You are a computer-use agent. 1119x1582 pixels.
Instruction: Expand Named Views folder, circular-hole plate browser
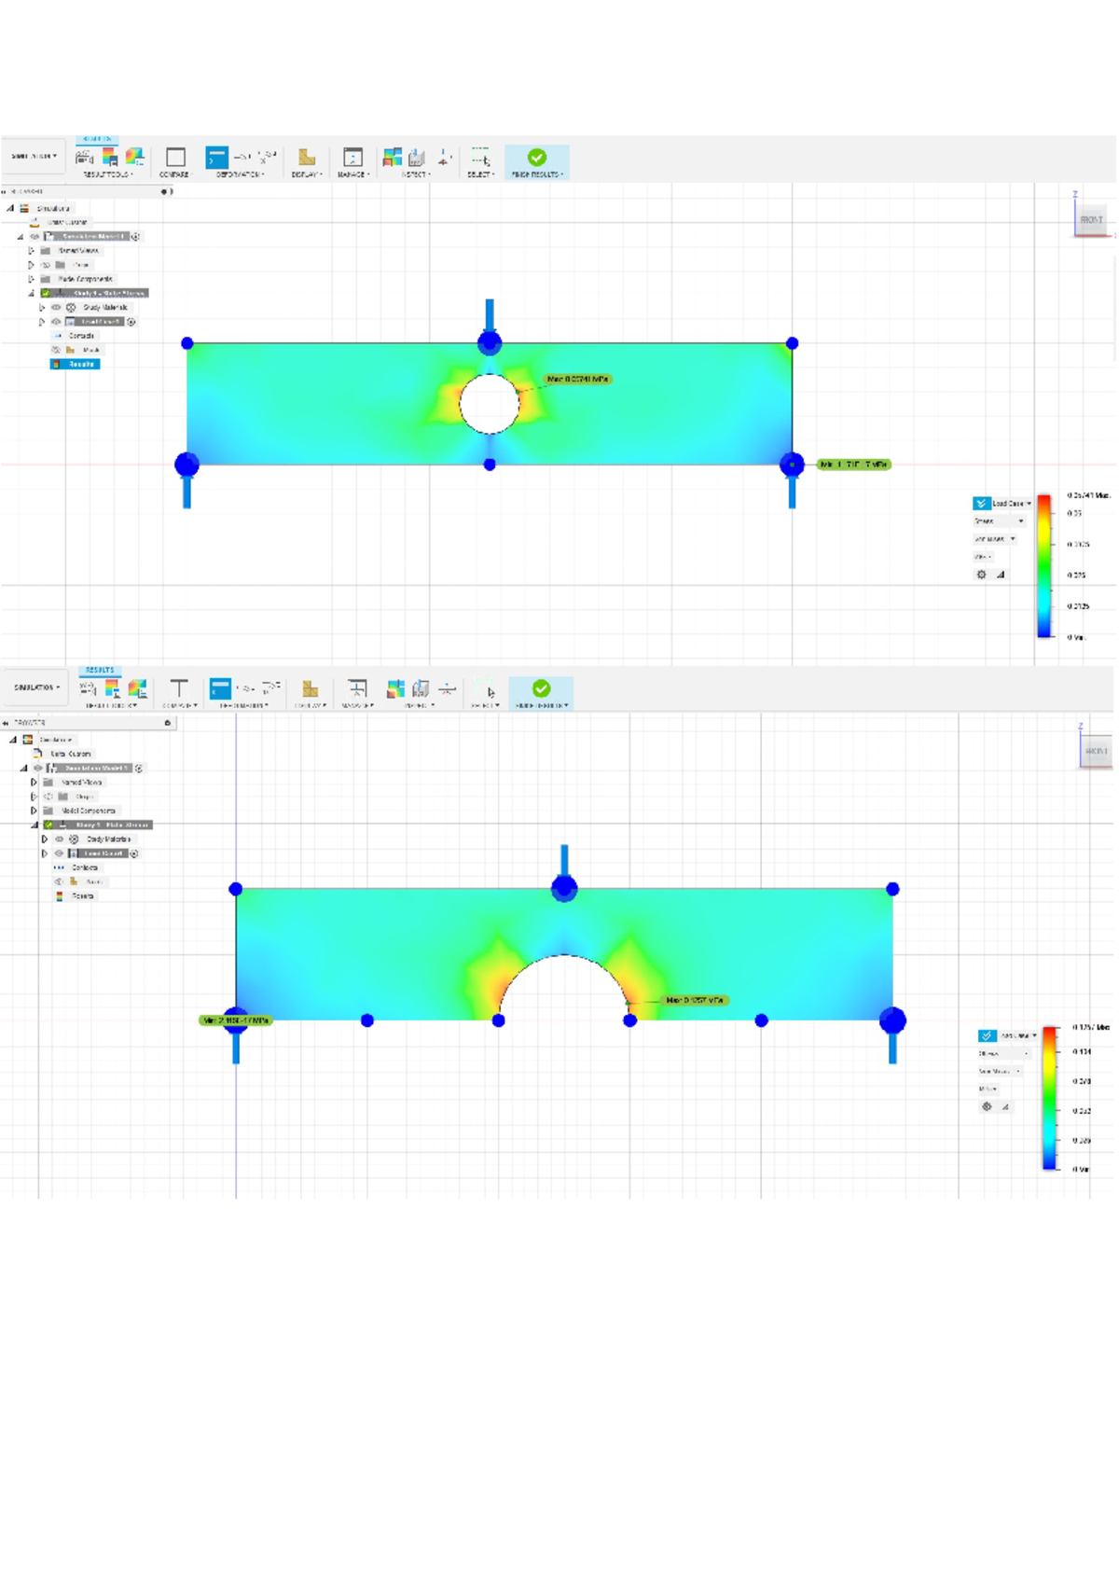tap(31, 251)
